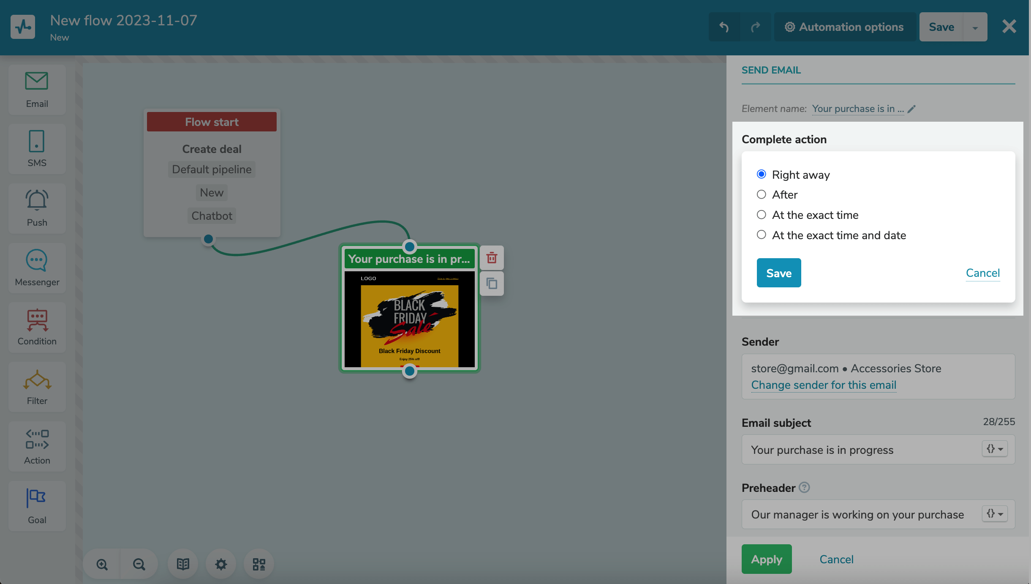The image size is (1031, 584).
Task: Click Change sender for this email link
Action: (x=824, y=385)
